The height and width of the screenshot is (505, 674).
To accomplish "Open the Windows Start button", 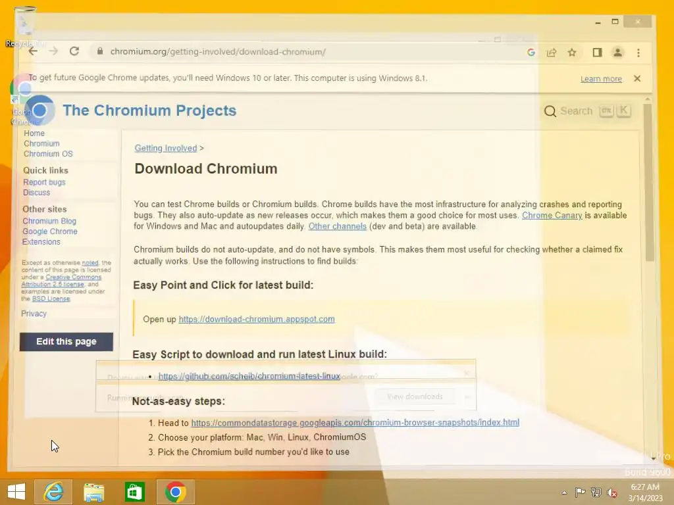I will 16,492.
